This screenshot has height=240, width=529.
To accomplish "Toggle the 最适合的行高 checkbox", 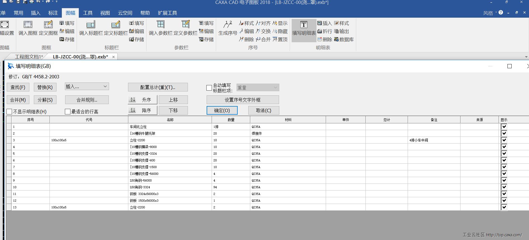I will pos(67,112).
